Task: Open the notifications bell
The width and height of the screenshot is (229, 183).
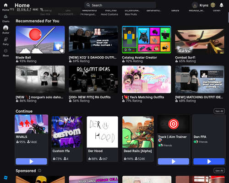Action: coord(221,5)
